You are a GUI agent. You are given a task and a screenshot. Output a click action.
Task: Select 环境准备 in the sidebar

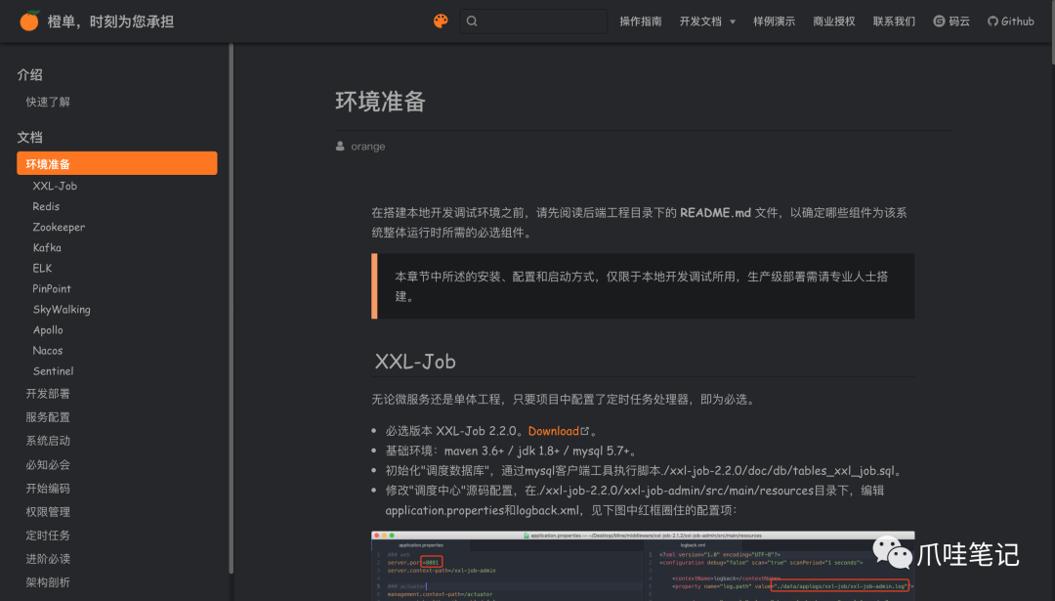click(x=117, y=163)
